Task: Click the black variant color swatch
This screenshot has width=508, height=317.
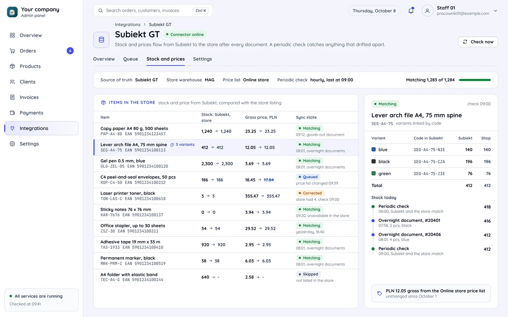Action: pyautogui.click(x=374, y=161)
